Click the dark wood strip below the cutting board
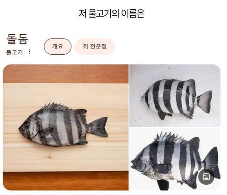The height and width of the screenshot is (195, 227). click(66, 181)
